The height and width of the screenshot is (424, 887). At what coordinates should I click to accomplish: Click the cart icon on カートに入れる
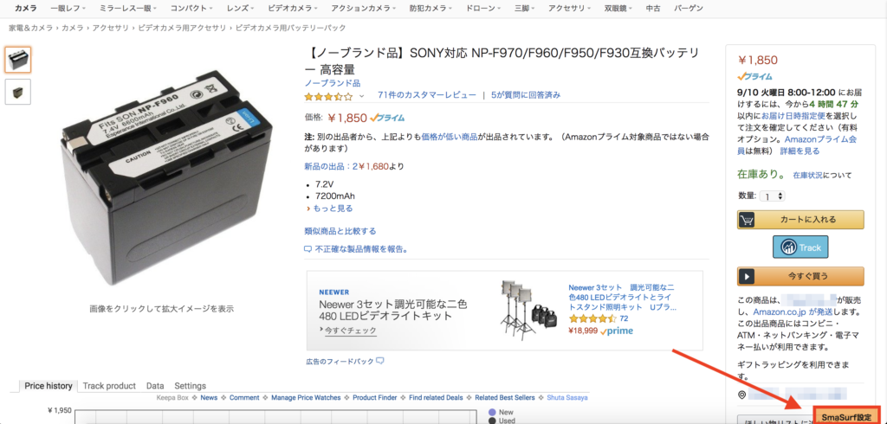[746, 220]
